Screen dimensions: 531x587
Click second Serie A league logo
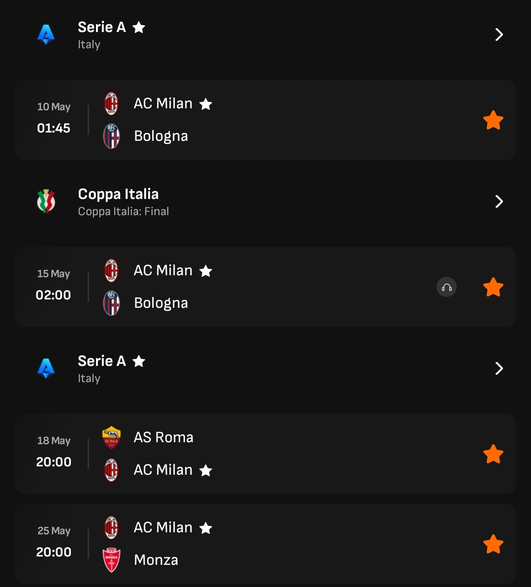[46, 368]
